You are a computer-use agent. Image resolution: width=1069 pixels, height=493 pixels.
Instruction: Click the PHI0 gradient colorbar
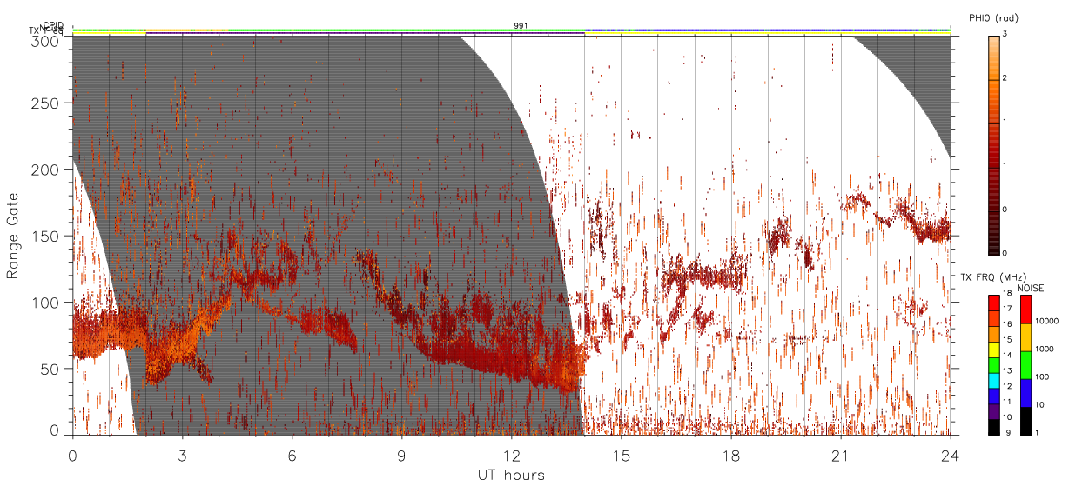(x=993, y=144)
